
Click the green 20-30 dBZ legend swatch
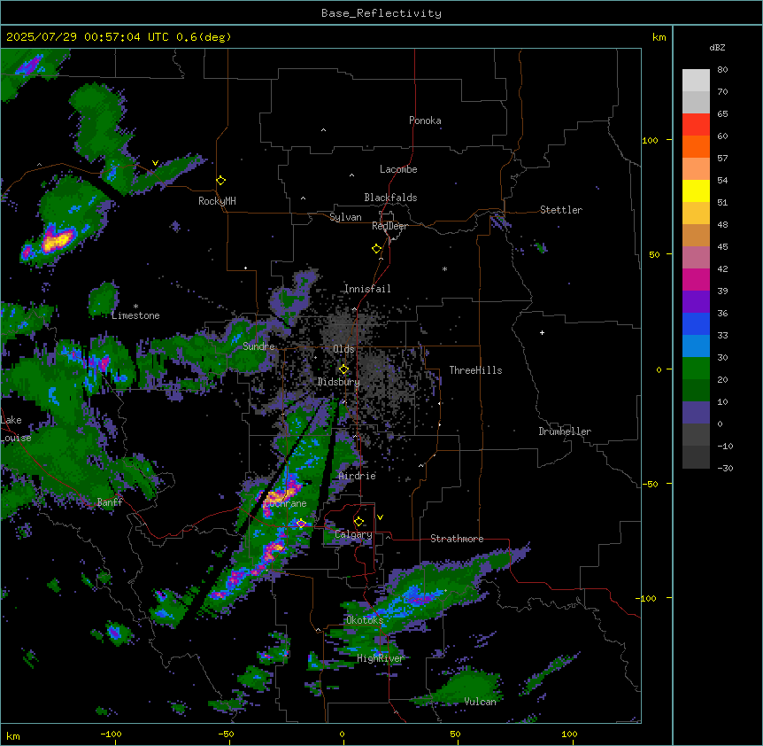[696, 369]
